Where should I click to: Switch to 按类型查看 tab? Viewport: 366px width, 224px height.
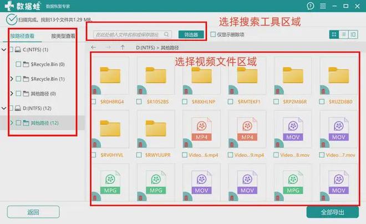pyautogui.click(x=63, y=36)
